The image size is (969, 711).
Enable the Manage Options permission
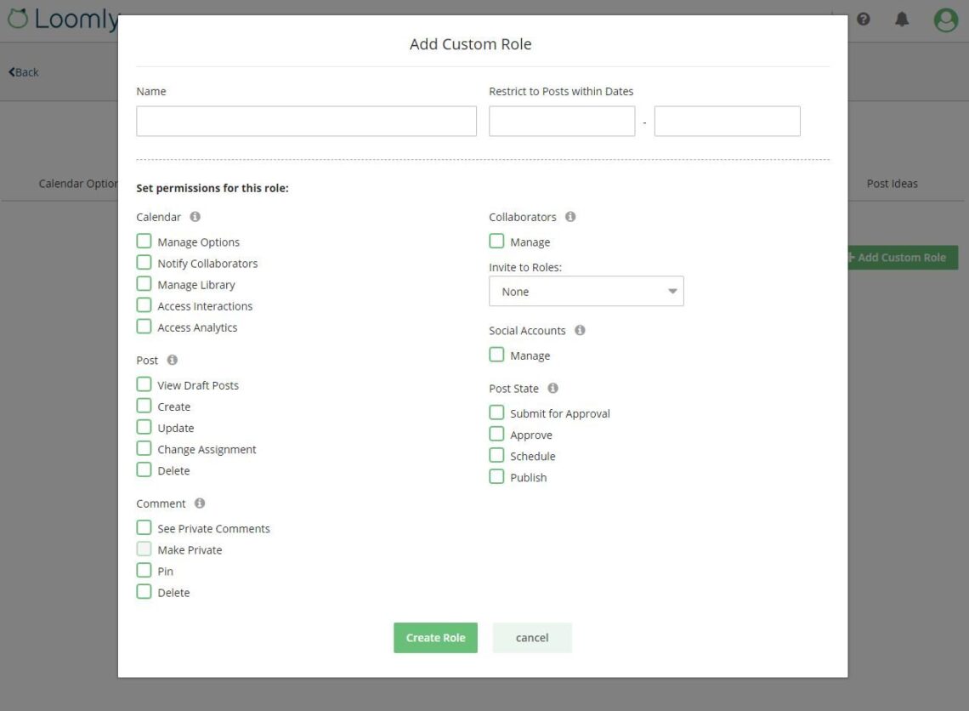[144, 241]
